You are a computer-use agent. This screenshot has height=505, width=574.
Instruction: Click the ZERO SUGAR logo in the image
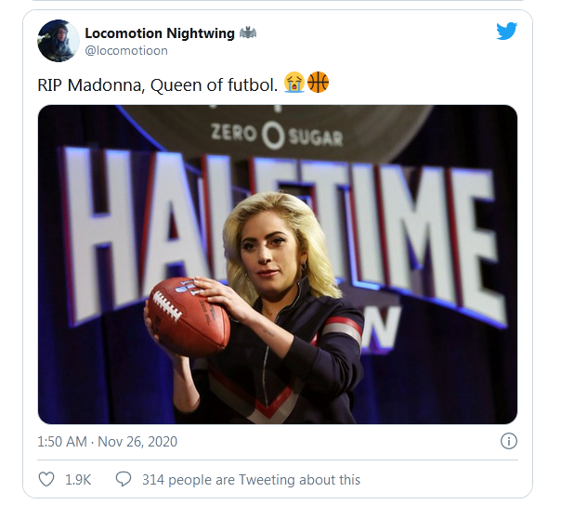[x=276, y=136]
